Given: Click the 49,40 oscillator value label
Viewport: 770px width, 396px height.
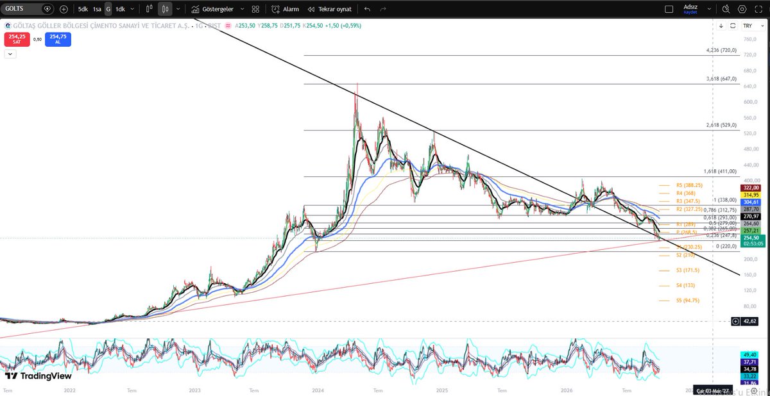Looking at the screenshot, I should click(x=750, y=354).
